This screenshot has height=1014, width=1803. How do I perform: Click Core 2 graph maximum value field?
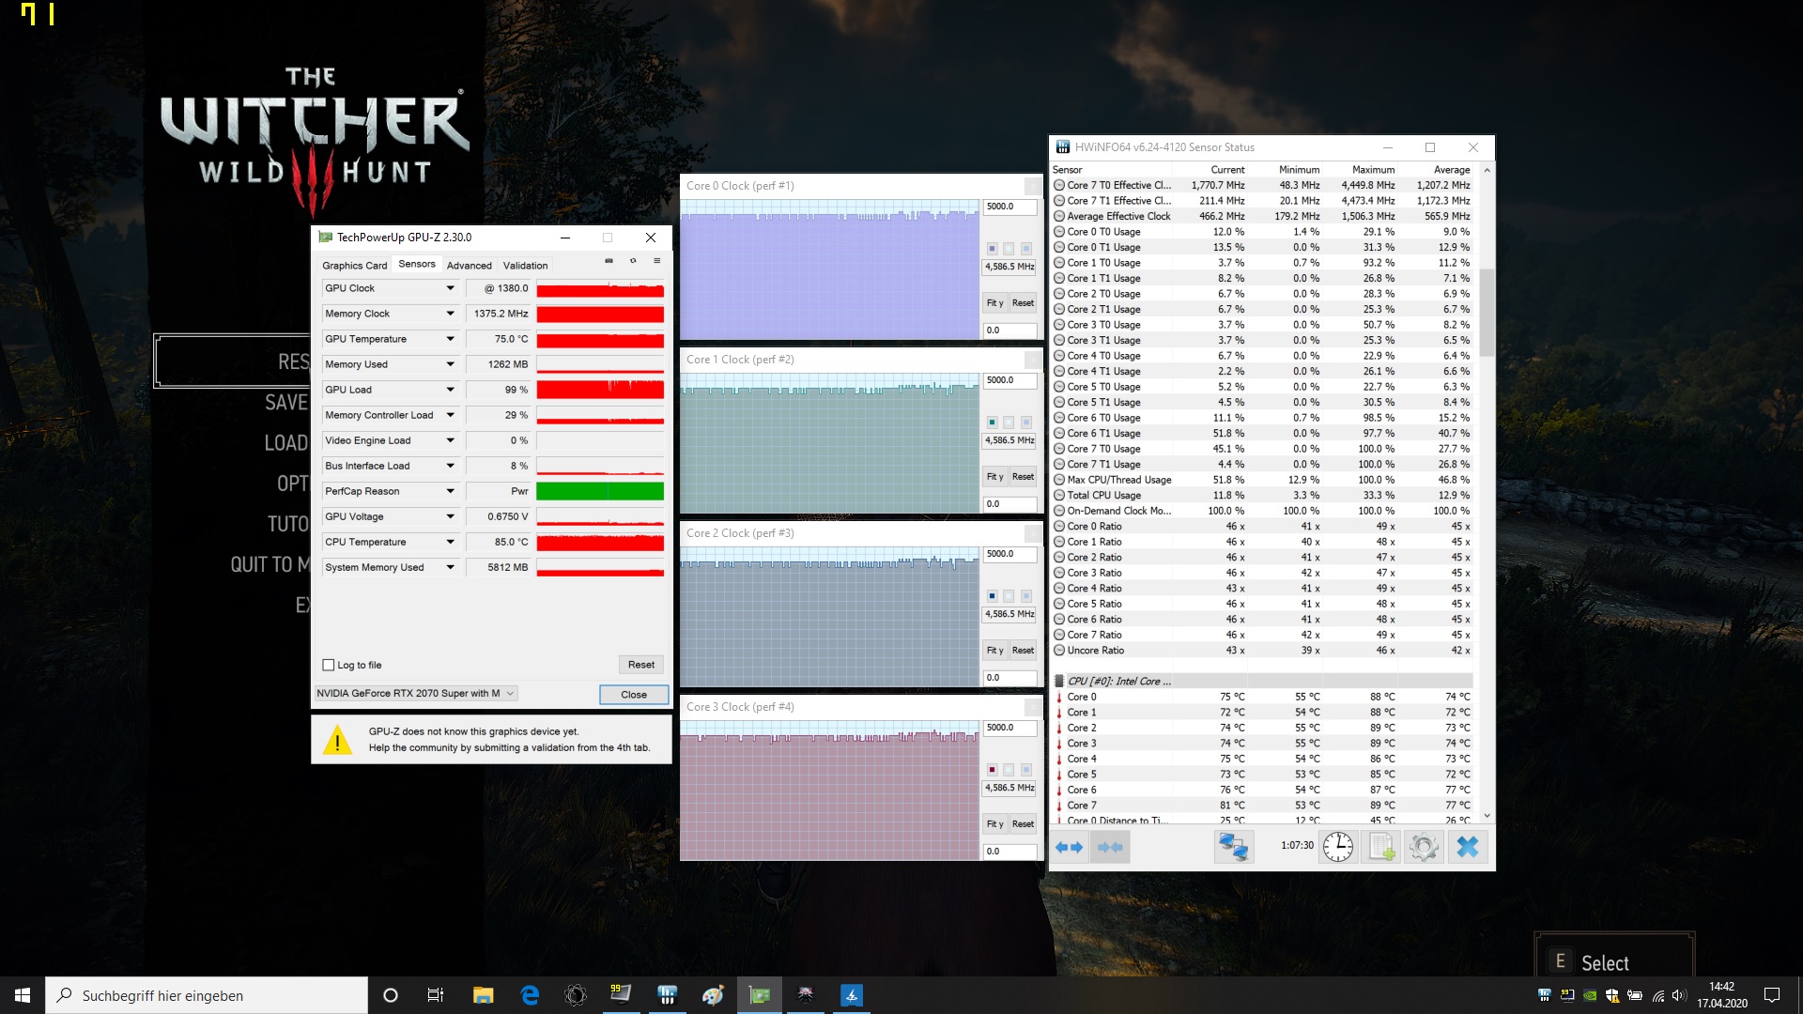(1009, 554)
